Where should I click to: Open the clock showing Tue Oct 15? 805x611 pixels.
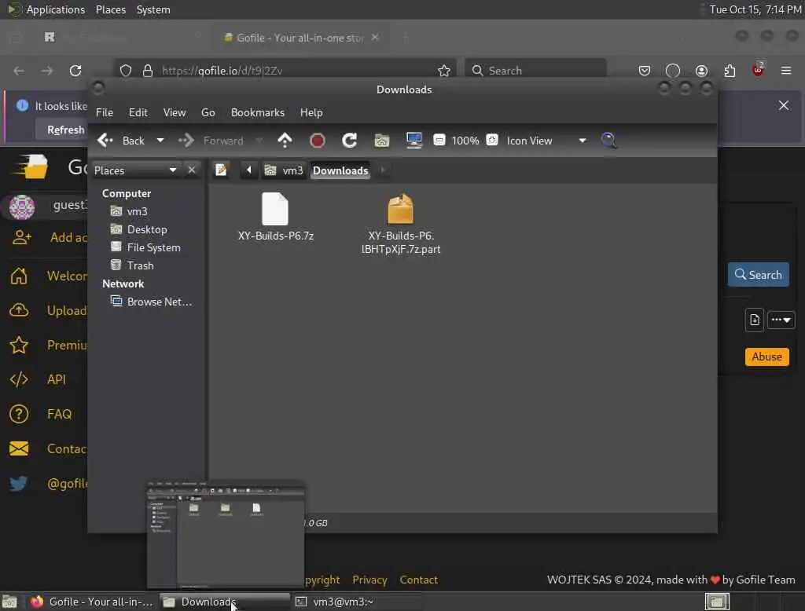tap(755, 9)
